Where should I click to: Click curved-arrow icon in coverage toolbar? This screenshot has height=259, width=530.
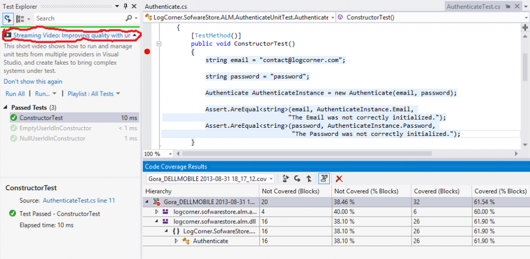pyautogui.click(x=298, y=179)
